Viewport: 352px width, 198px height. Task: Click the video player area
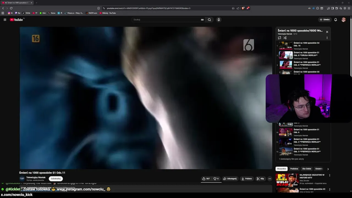146,98
